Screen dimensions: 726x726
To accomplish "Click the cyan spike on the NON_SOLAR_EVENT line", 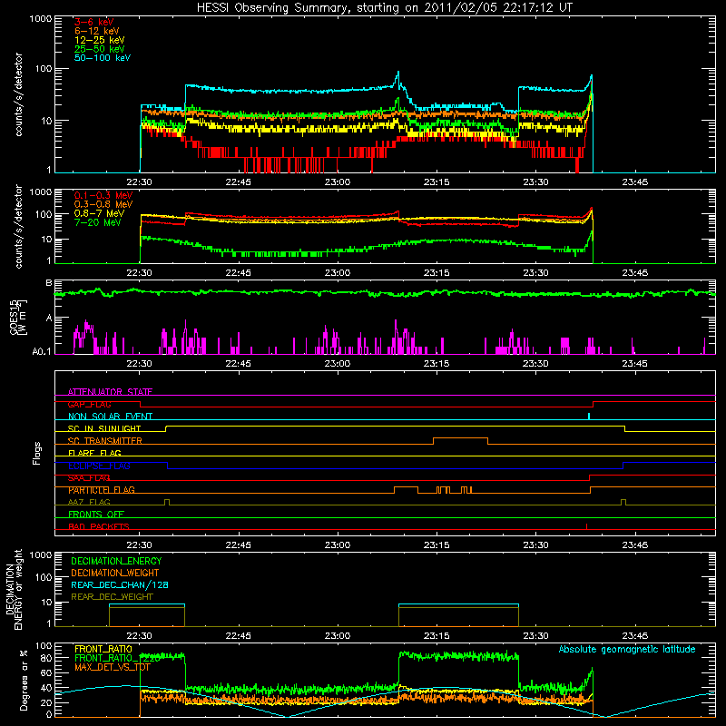I will [x=588, y=417].
